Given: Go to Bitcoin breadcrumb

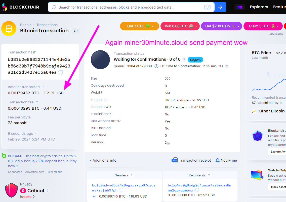Looking at the screenshot, I should 26,25.
